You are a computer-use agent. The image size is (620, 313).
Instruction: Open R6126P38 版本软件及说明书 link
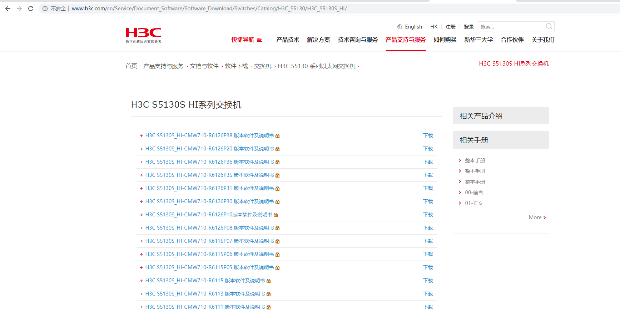pos(209,135)
